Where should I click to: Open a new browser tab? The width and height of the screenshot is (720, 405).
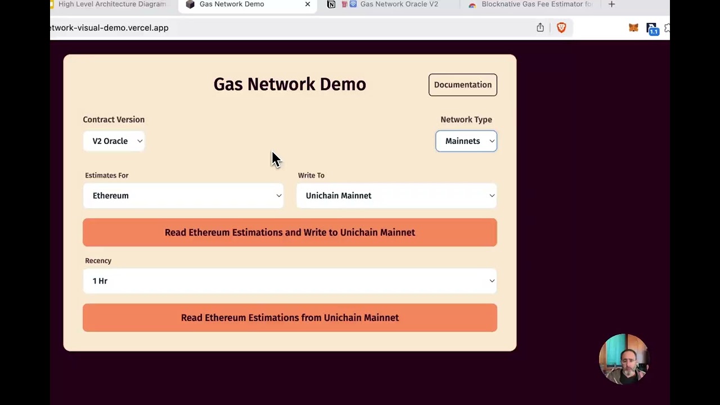pos(611,4)
